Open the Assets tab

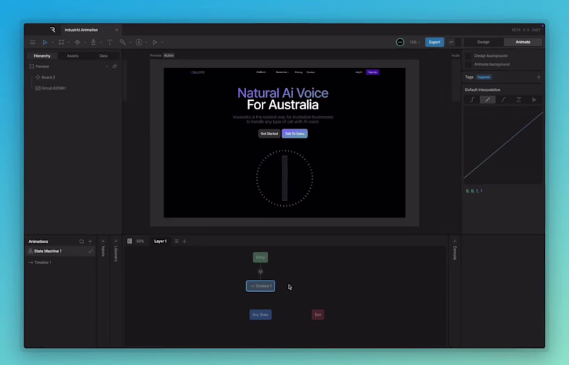click(x=73, y=56)
